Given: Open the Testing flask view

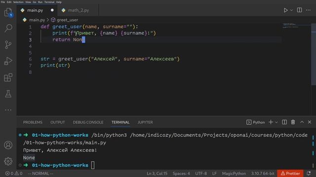Looking at the screenshot, I should point(8,94).
